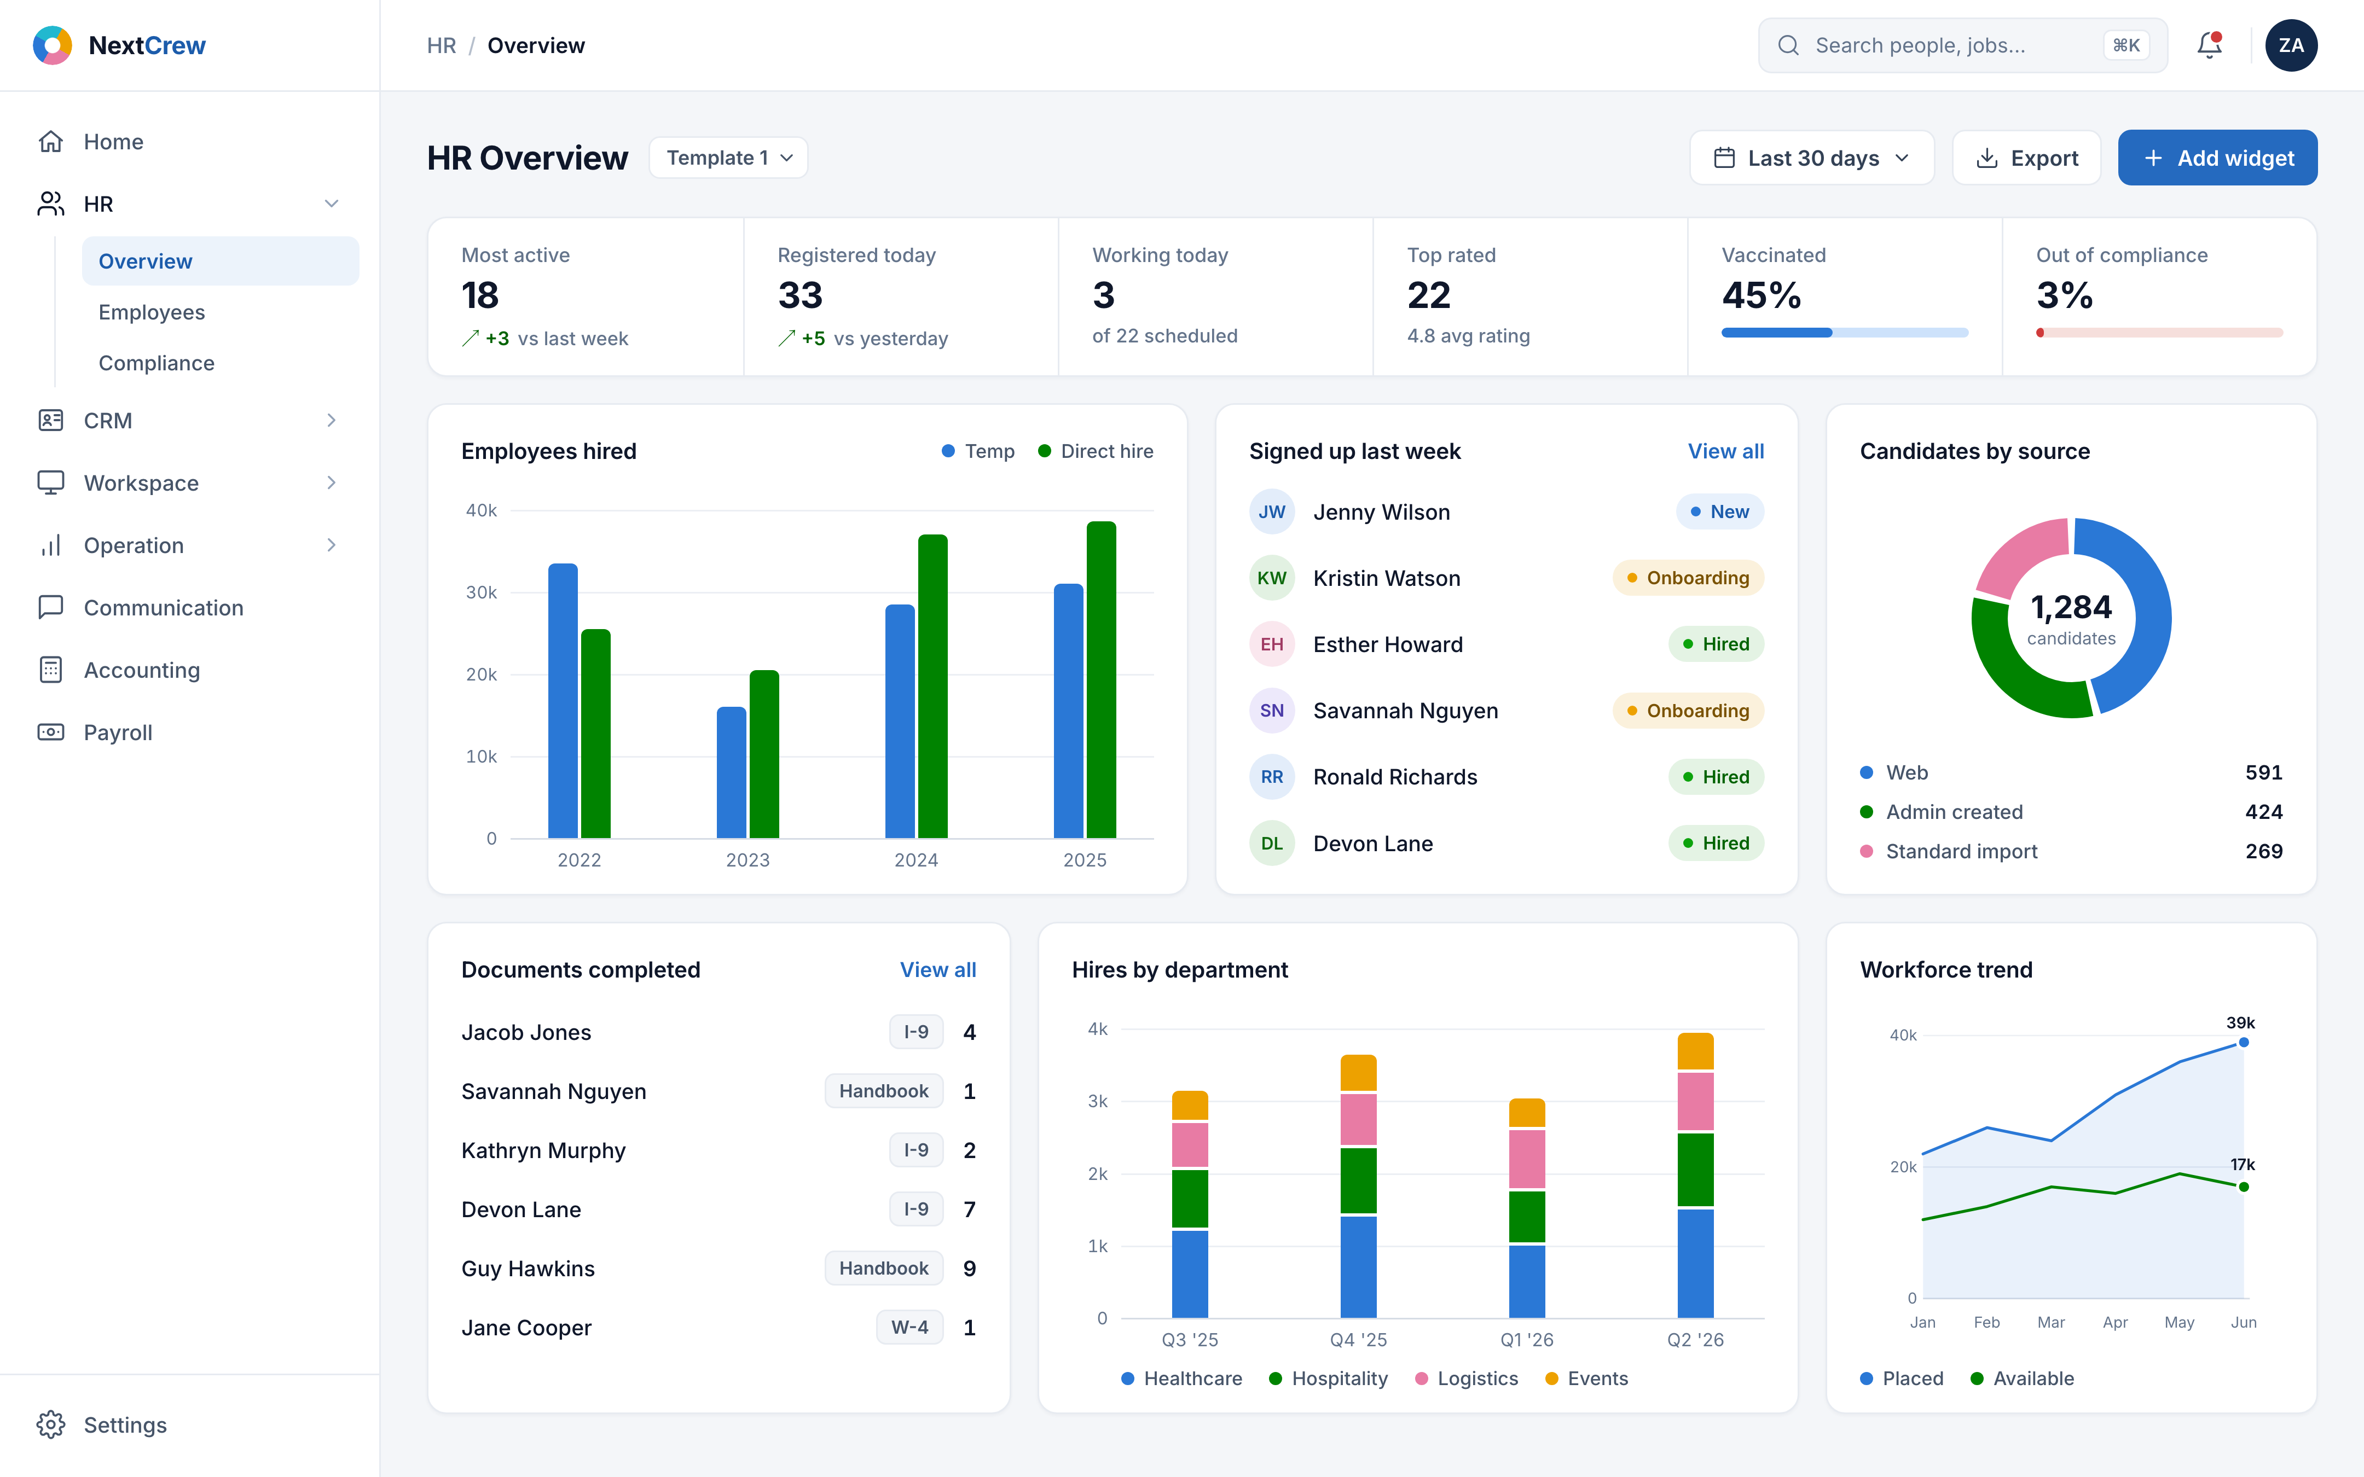The height and width of the screenshot is (1477, 2364).
Task: Click the ZA user avatar
Action: tap(2292, 45)
